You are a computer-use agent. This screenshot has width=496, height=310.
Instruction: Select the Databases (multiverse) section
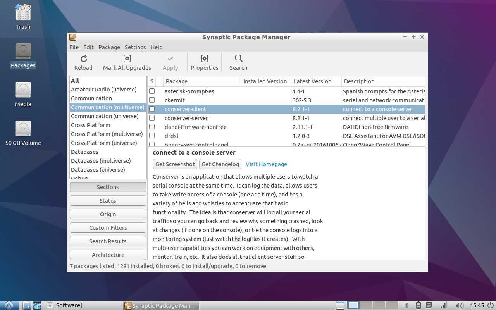coord(101,161)
